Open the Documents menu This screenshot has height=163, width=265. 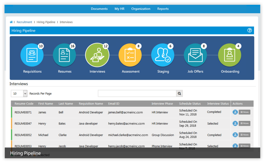coord(99,9)
